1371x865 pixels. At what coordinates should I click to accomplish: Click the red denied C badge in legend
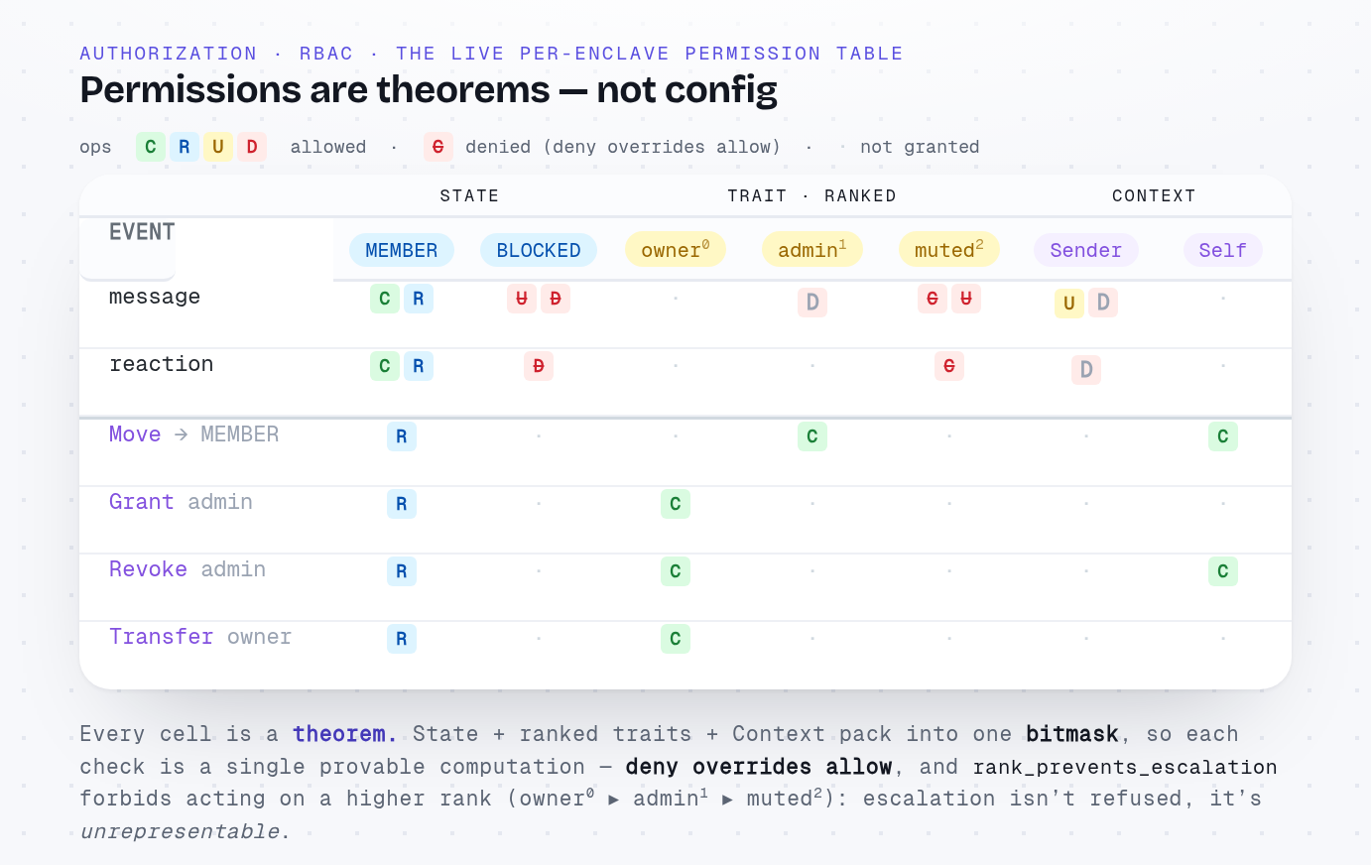(438, 147)
